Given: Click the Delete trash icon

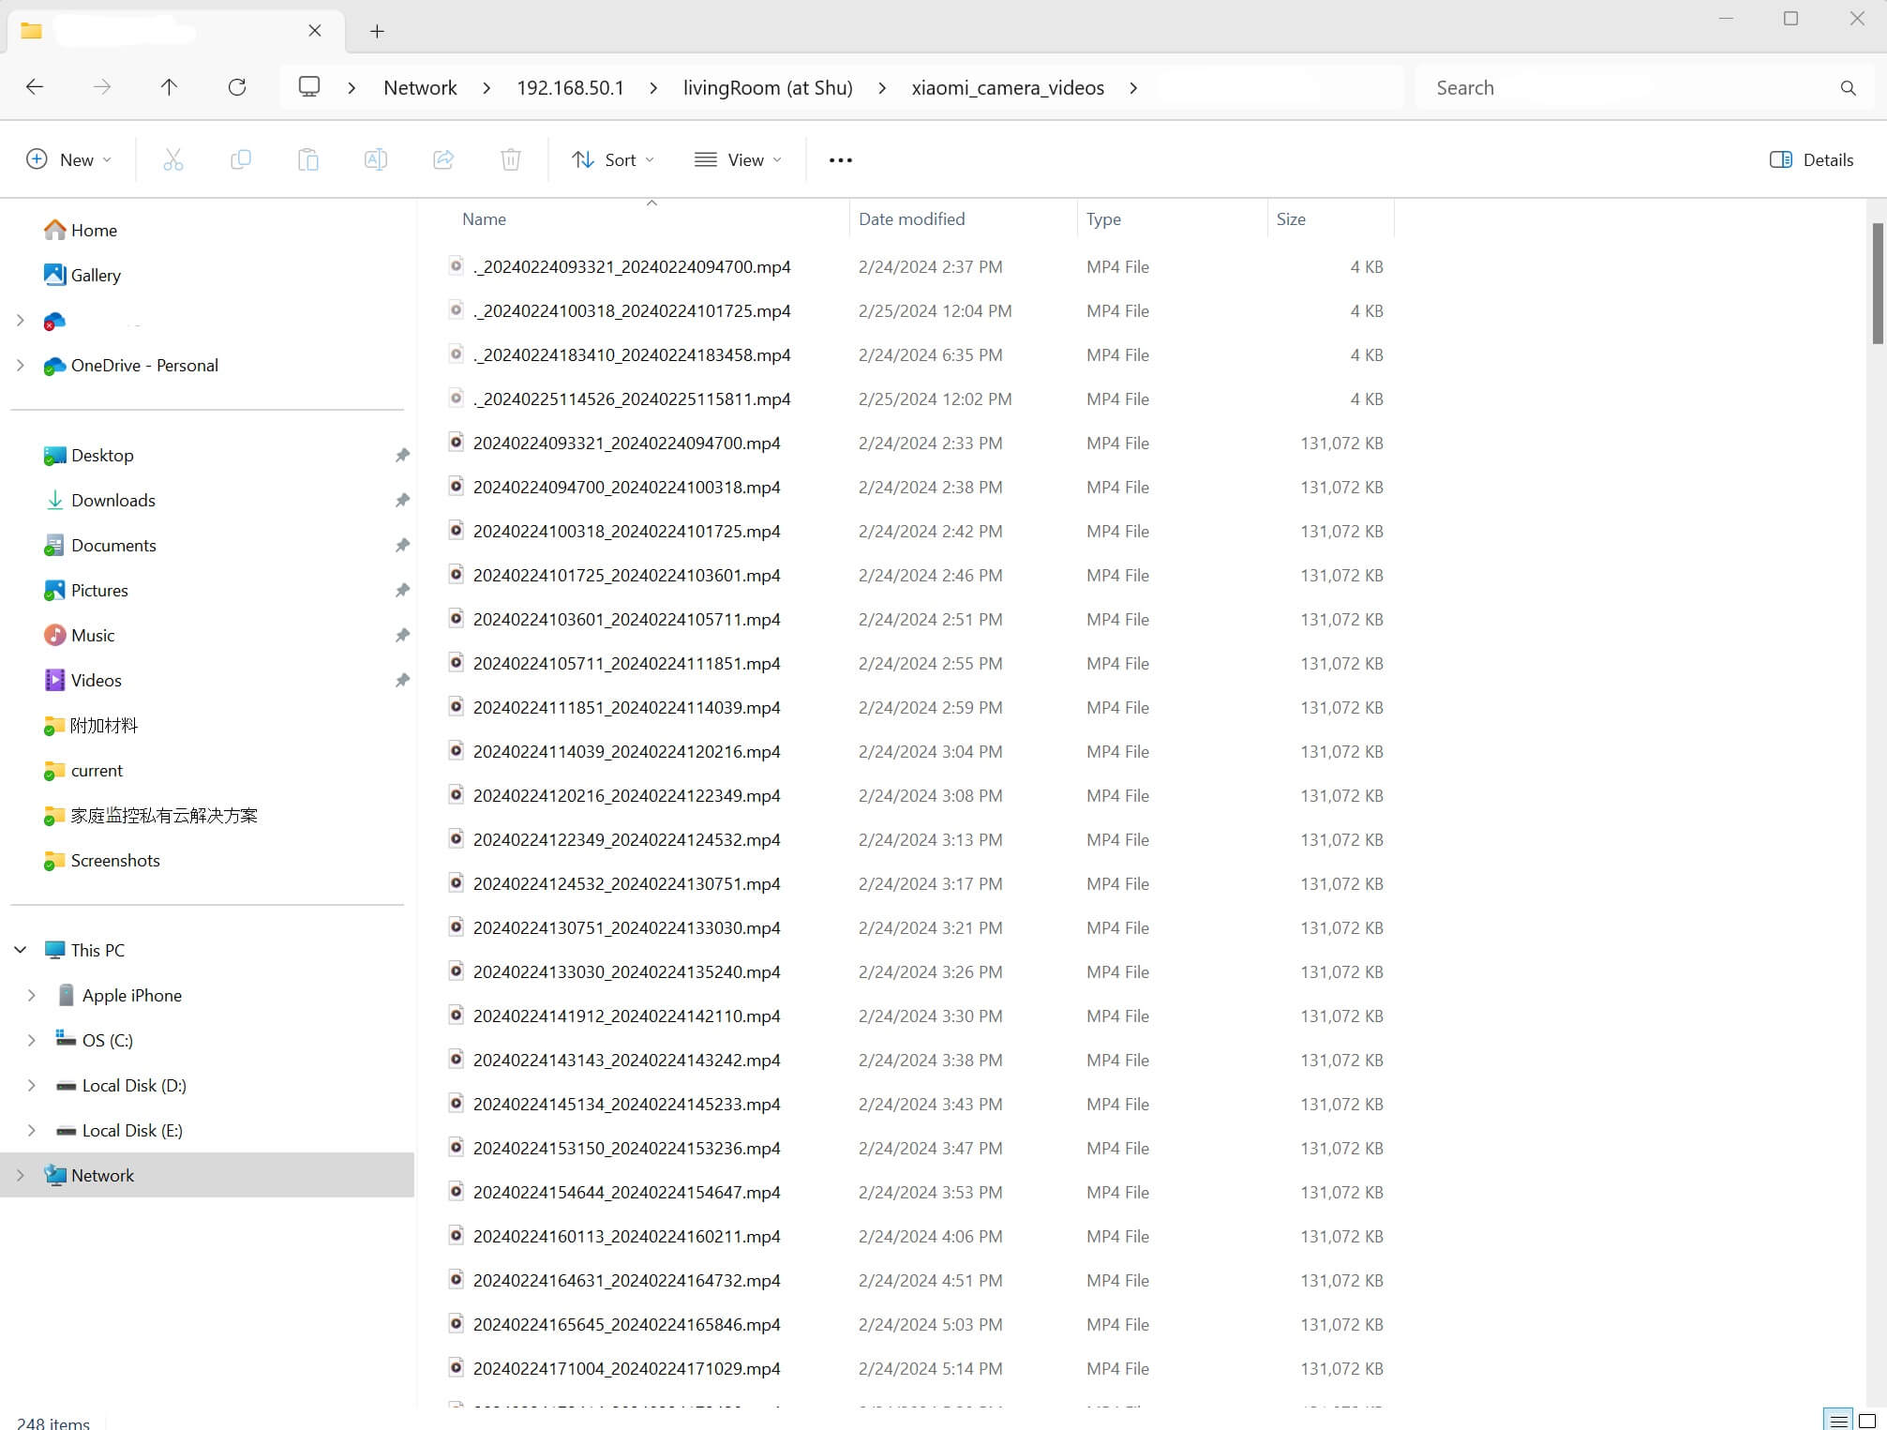Looking at the screenshot, I should 511,159.
